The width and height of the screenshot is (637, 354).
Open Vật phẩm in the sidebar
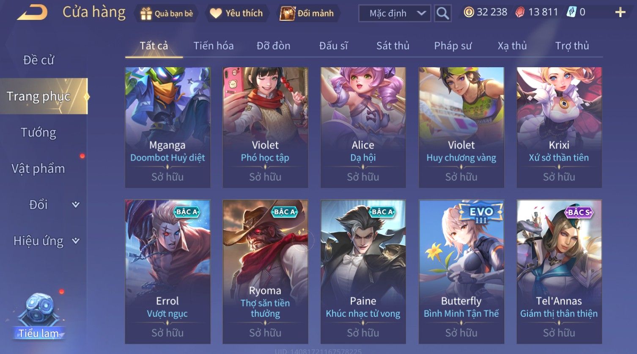pos(38,169)
